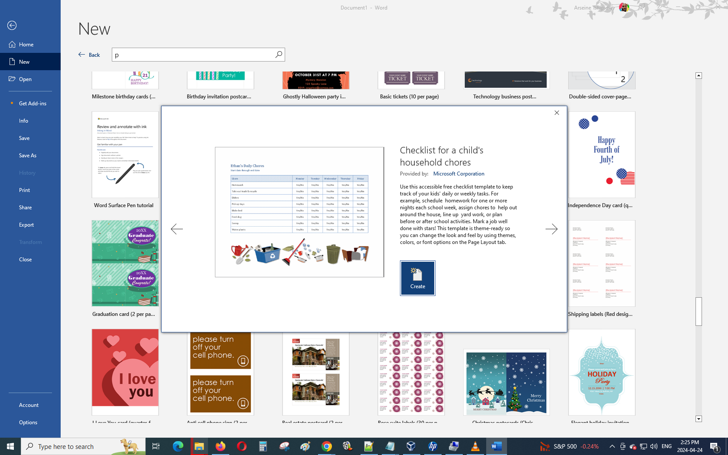Click the Create button for checklist template
728x455 pixels.
click(417, 278)
